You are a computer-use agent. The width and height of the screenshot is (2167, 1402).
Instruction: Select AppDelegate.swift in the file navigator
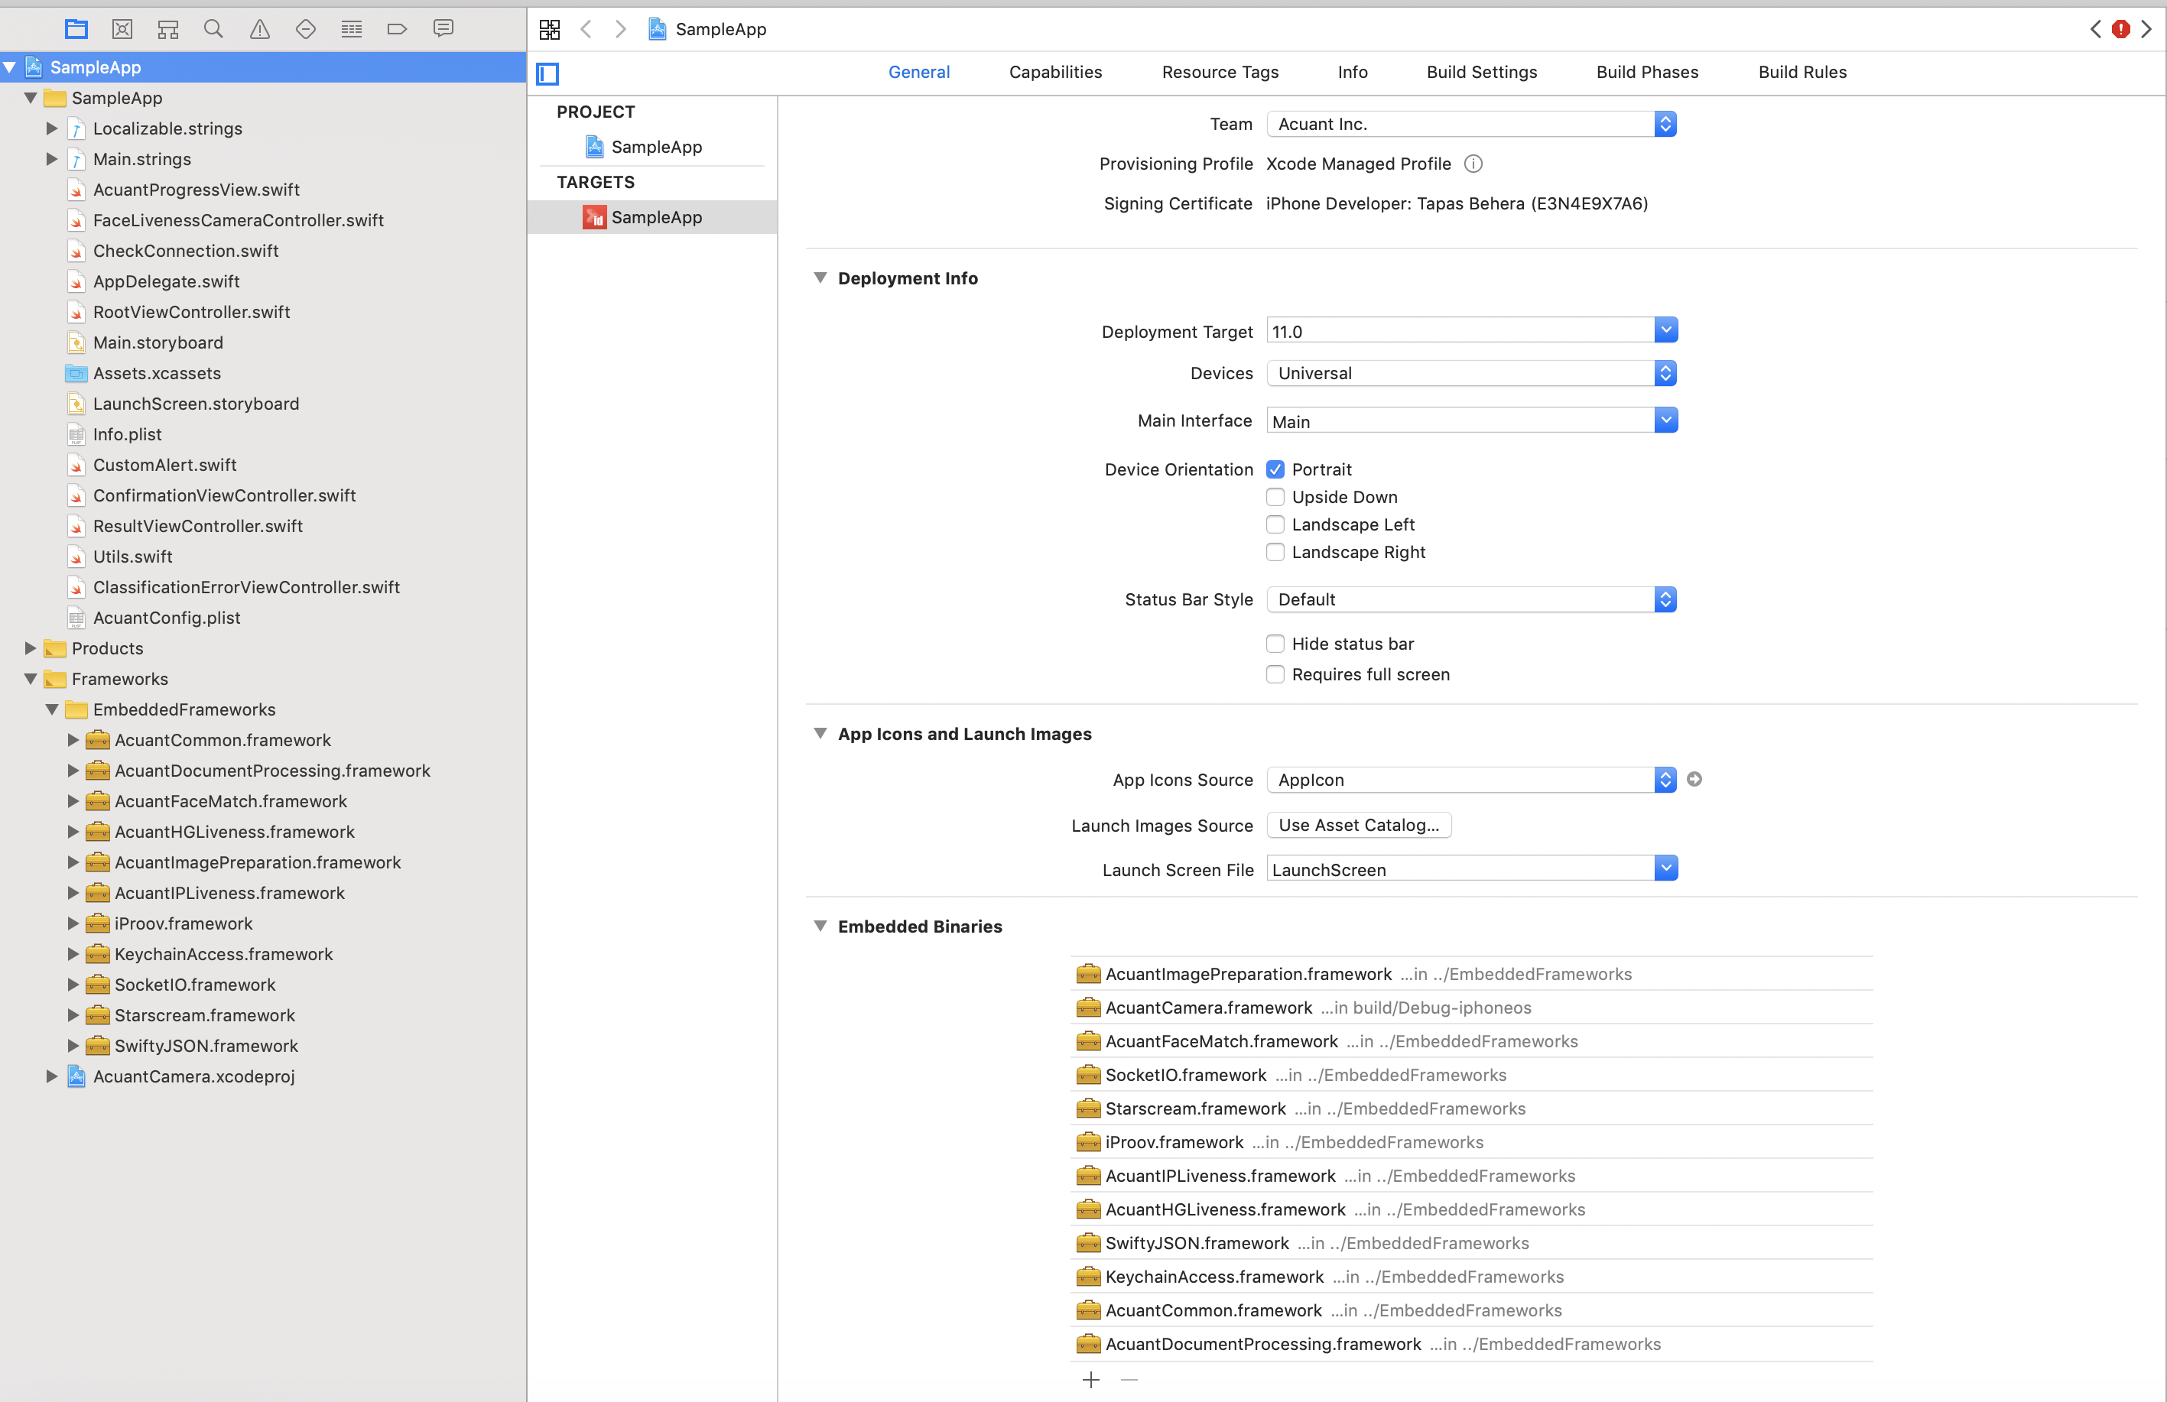(x=166, y=281)
